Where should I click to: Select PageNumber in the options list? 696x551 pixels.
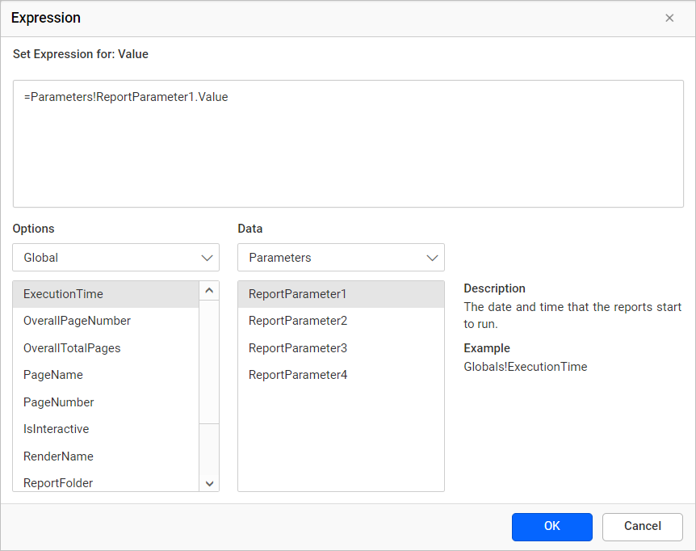coord(106,402)
